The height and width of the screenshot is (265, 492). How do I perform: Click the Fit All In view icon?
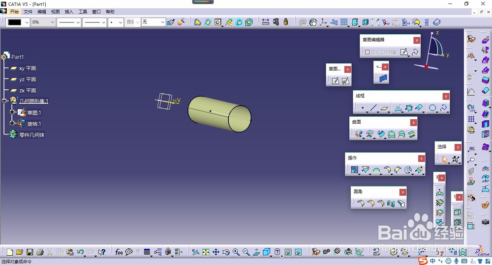206,252
